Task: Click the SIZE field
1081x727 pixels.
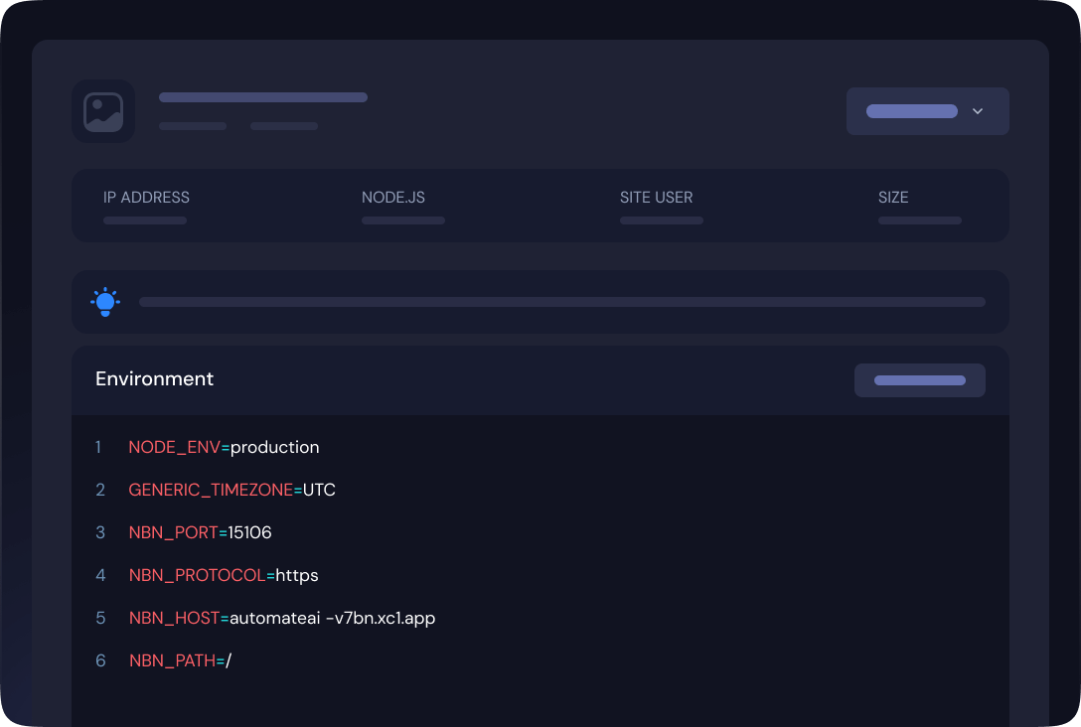Action: [x=918, y=207]
